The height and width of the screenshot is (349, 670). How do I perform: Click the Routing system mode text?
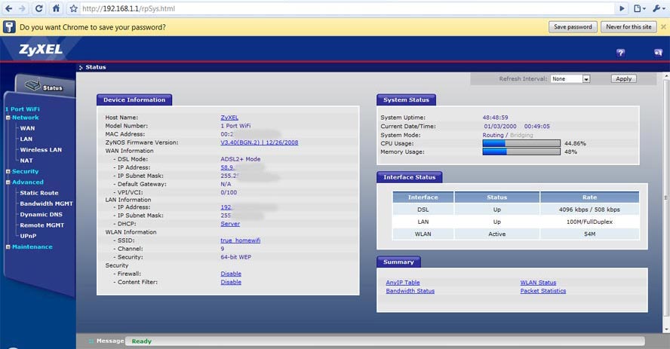(493, 135)
